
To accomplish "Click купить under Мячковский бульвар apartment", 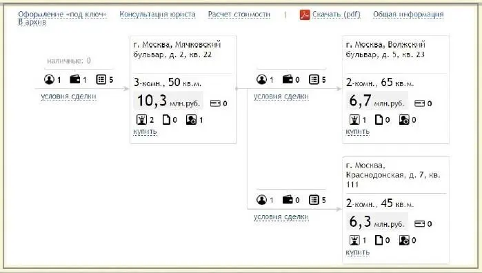I will [x=145, y=132].
